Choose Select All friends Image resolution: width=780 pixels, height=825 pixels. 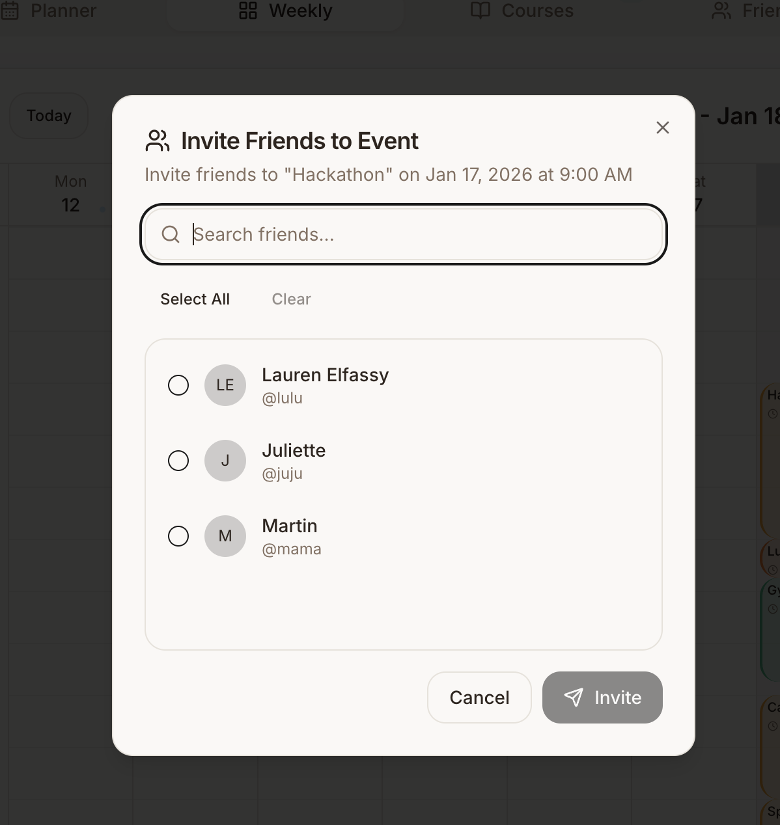[x=195, y=299]
